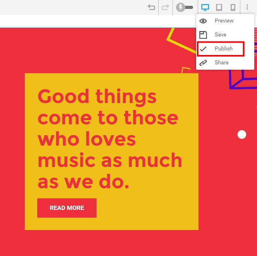Switch to tablet view mode

219,7
